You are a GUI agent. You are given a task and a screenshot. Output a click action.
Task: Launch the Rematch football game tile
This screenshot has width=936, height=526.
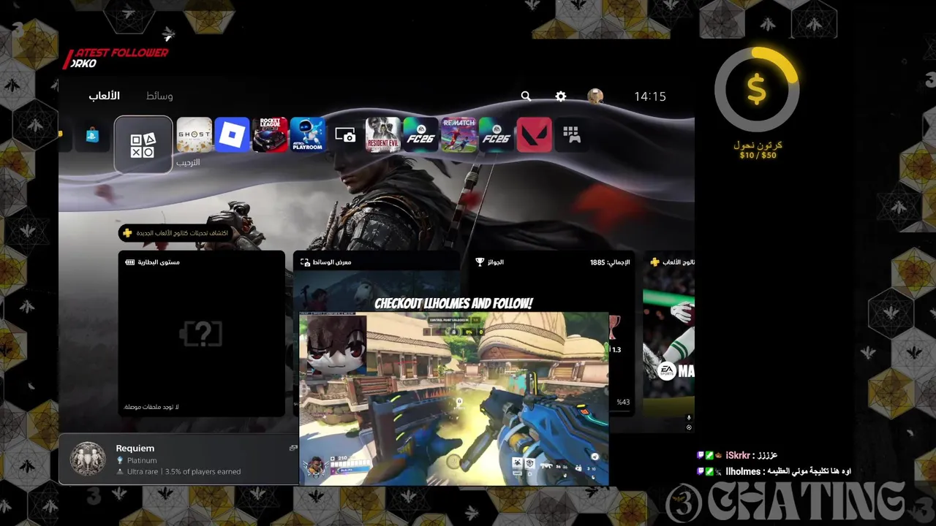click(458, 135)
